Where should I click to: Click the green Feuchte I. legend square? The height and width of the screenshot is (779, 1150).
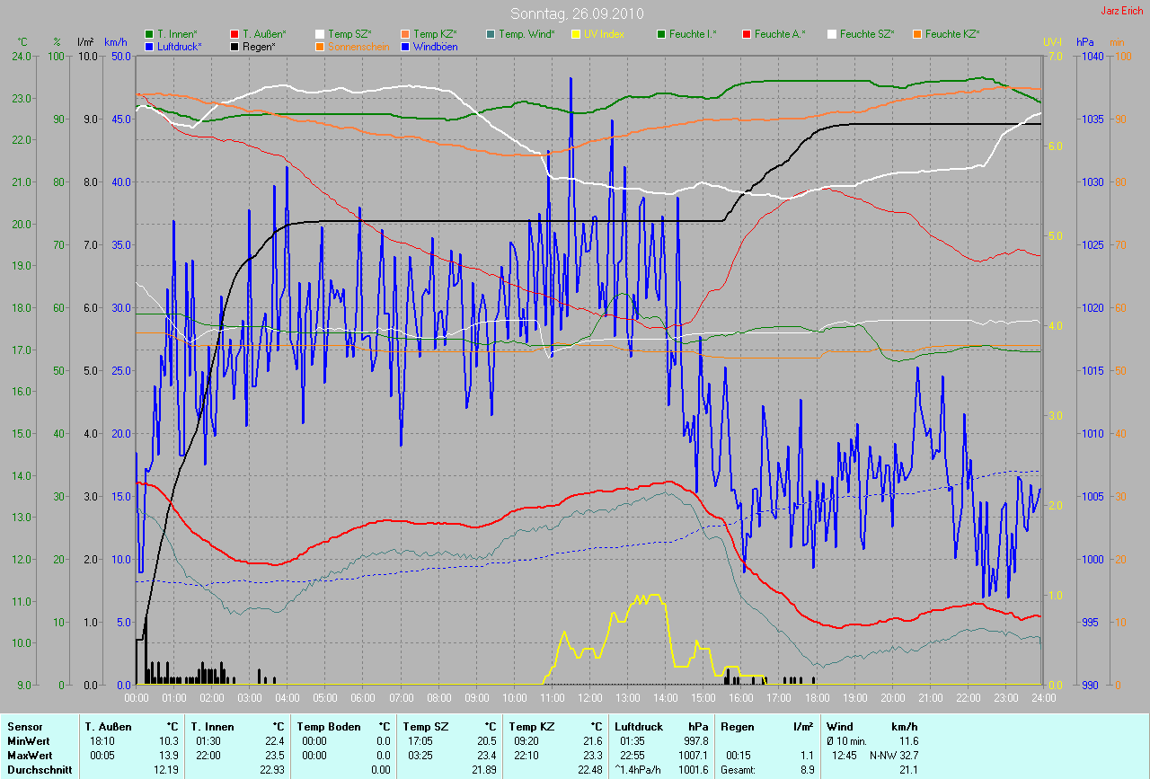662,34
